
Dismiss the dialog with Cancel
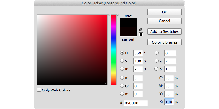click(x=165, y=21)
